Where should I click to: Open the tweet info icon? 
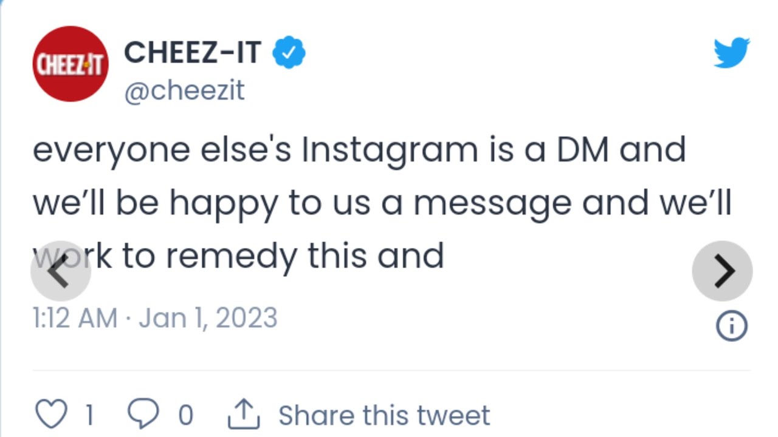point(732,327)
